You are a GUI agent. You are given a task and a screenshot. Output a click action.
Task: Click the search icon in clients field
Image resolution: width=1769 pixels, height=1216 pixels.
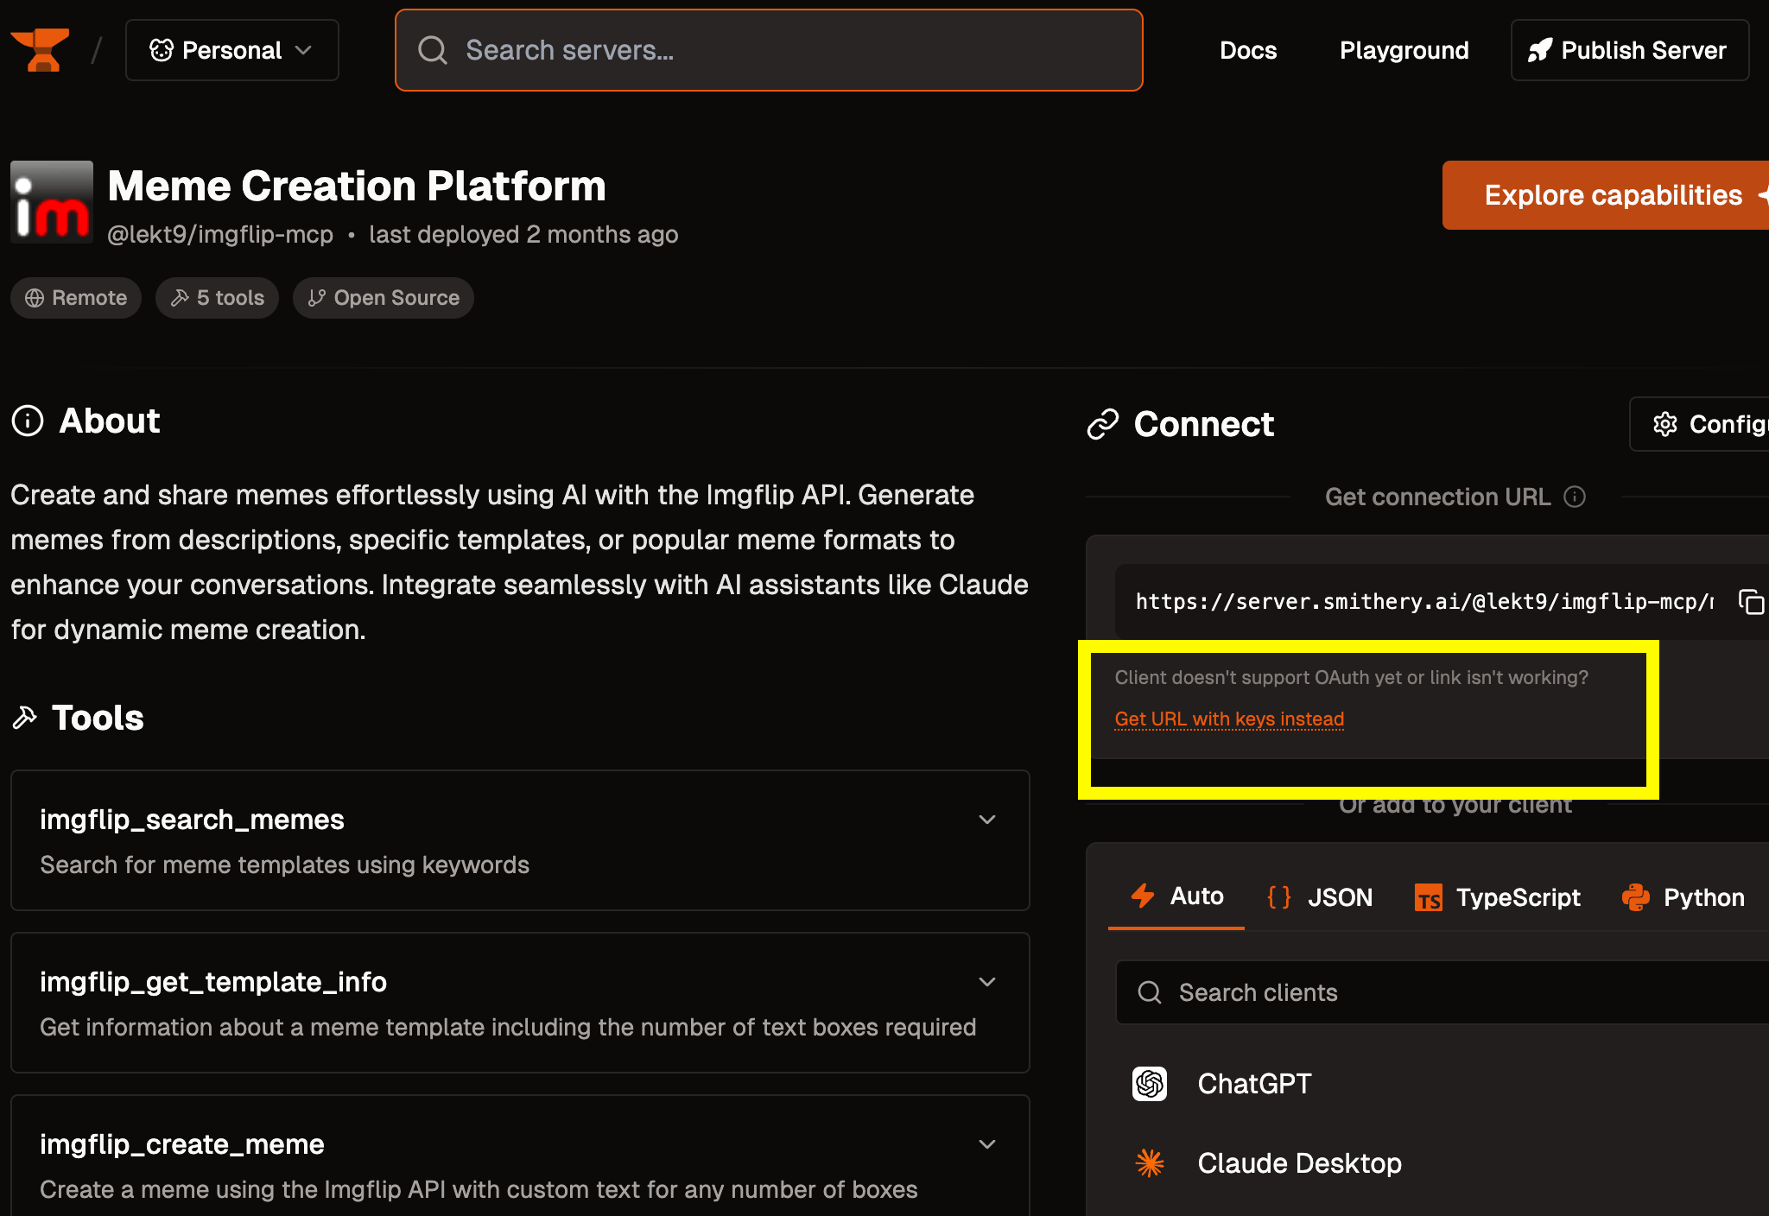click(1150, 992)
